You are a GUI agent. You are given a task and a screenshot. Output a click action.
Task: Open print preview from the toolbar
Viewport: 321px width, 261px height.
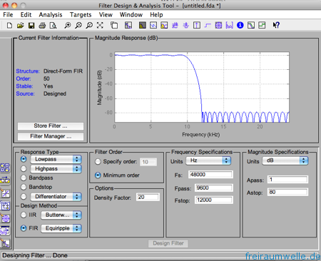[53, 25]
